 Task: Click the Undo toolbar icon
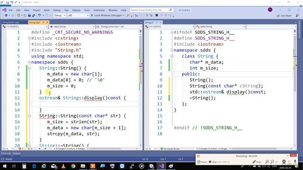tap(39, 16)
